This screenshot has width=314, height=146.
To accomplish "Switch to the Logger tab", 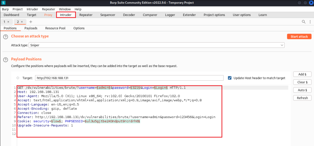I will point(170,15).
